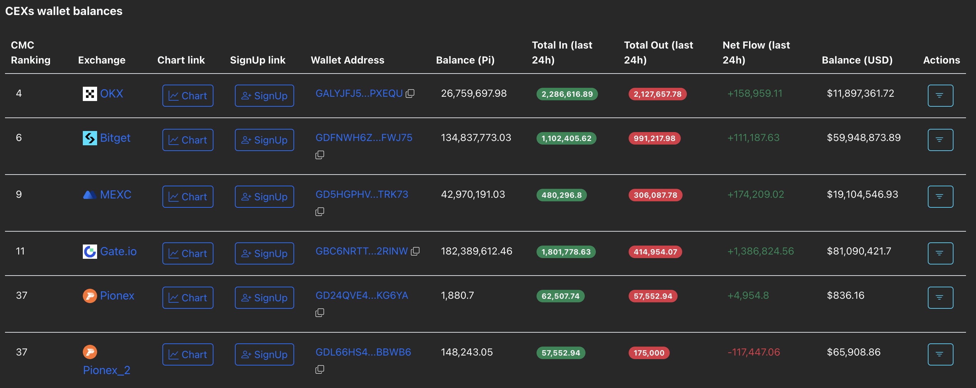Click the Balance (Pi) column header
This screenshot has width=976, height=388.
click(x=465, y=60)
